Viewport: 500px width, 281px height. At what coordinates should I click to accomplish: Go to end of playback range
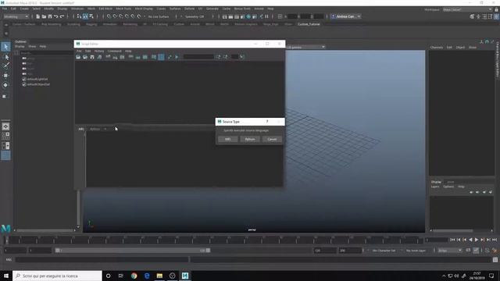[x=495, y=240]
